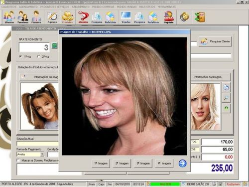This screenshot has height=187, width=249.
Task: Click the printer icon beside the right thumbnail
Action: [x=226, y=87]
